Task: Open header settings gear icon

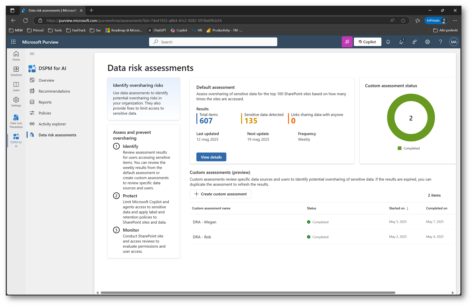Action: coord(428,42)
